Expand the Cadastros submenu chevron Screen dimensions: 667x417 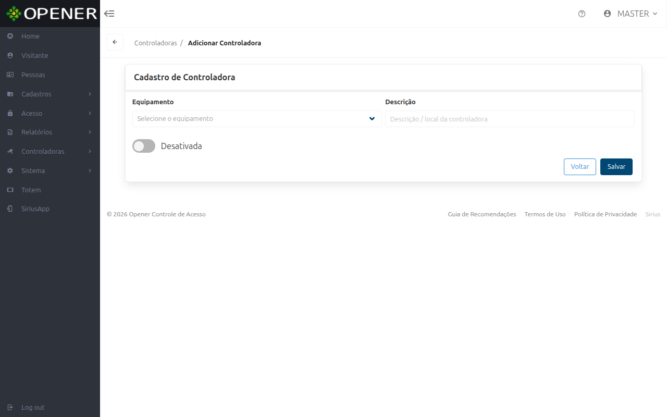[90, 94]
